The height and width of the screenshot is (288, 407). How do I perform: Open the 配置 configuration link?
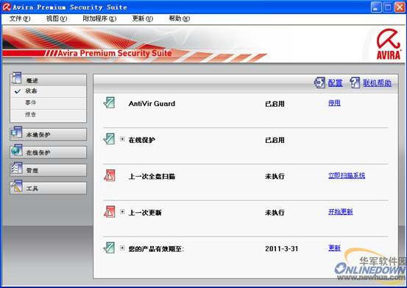click(335, 83)
